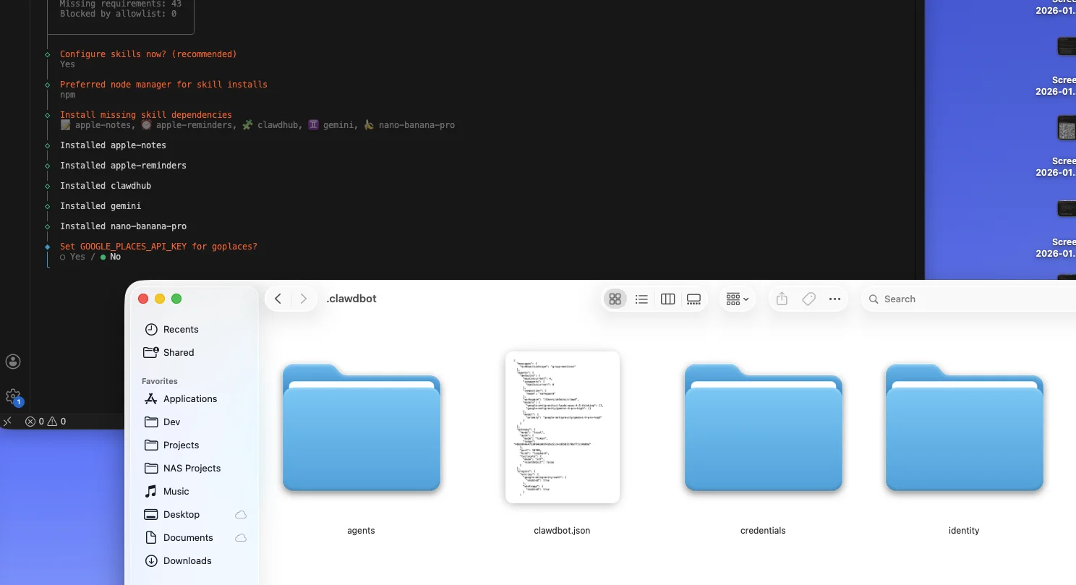Screen dimensions: 1076x585
Task: Switch Finder to icon view
Action: [x=615, y=299]
